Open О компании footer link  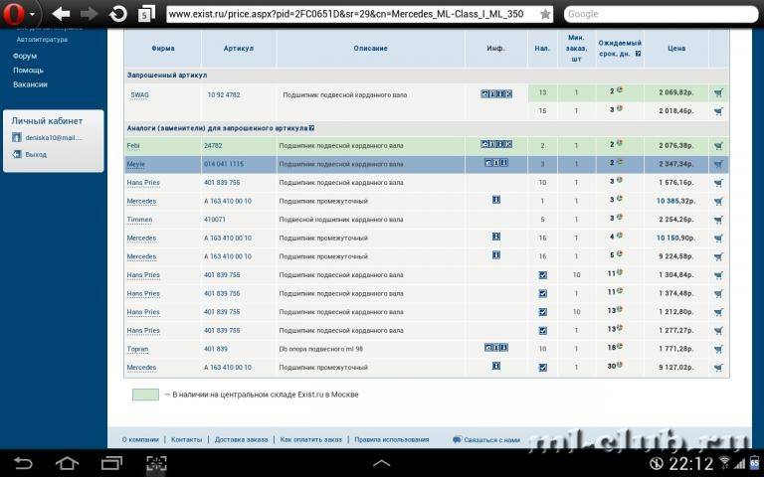(140, 439)
